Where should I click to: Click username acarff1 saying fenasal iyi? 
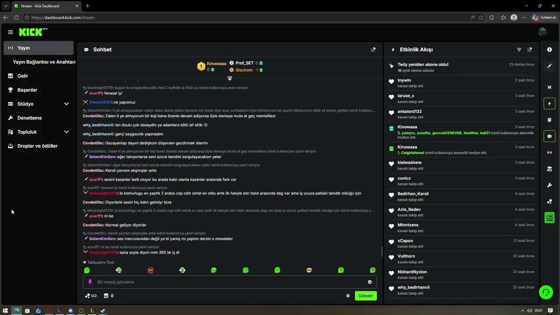point(96,93)
